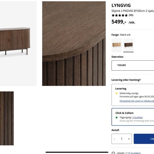Click the quantity number field
This screenshot has height=154, width=154.
(x=122, y=139)
